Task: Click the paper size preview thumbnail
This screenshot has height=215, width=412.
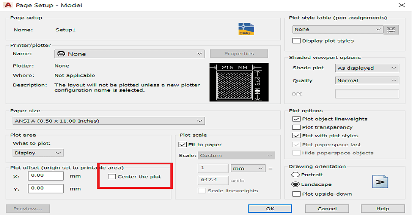Action: point(239,82)
